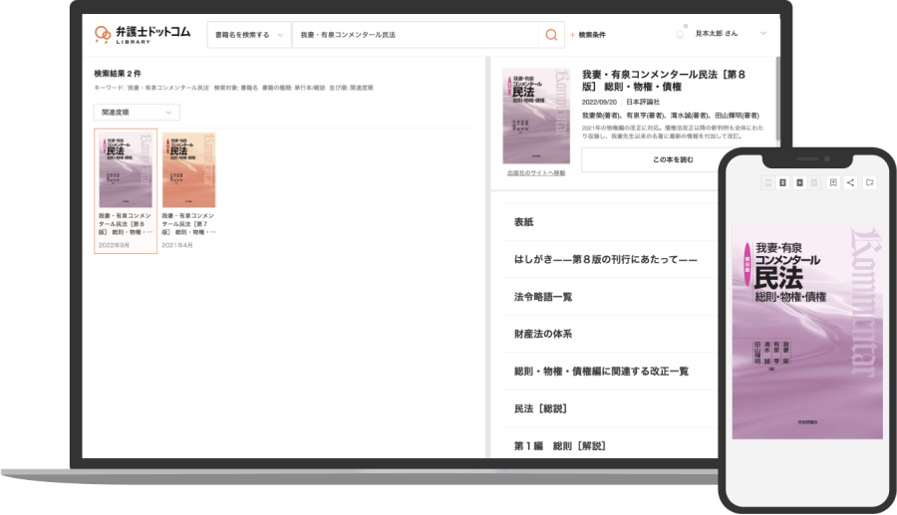
Task: Zoom in with phone viewer plus icon
Action: coord(799,182)
